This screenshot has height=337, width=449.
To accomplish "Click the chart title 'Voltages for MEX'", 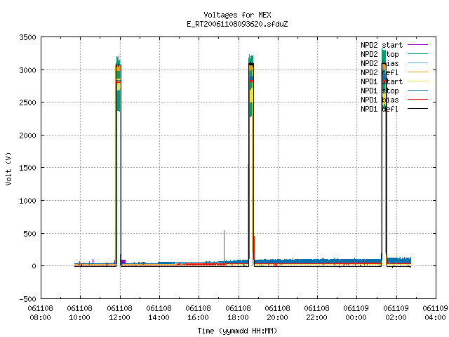I will 237,15.
